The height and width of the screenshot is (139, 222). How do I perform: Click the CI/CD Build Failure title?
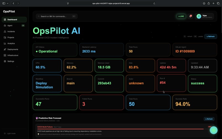point(45,127)
